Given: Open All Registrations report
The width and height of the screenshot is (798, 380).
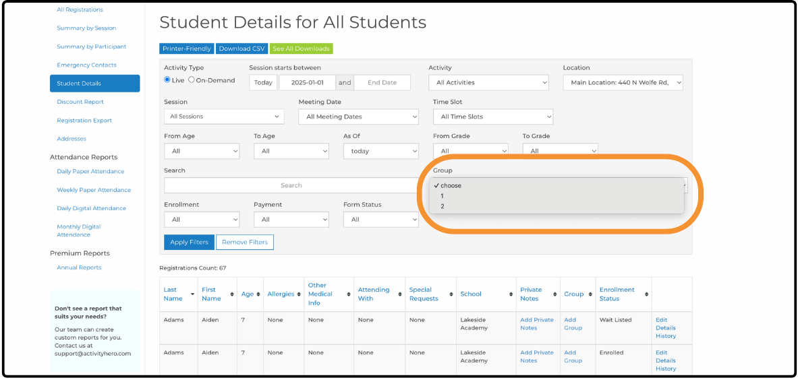Looking at the screenshot, I should (x=80, y=9).
